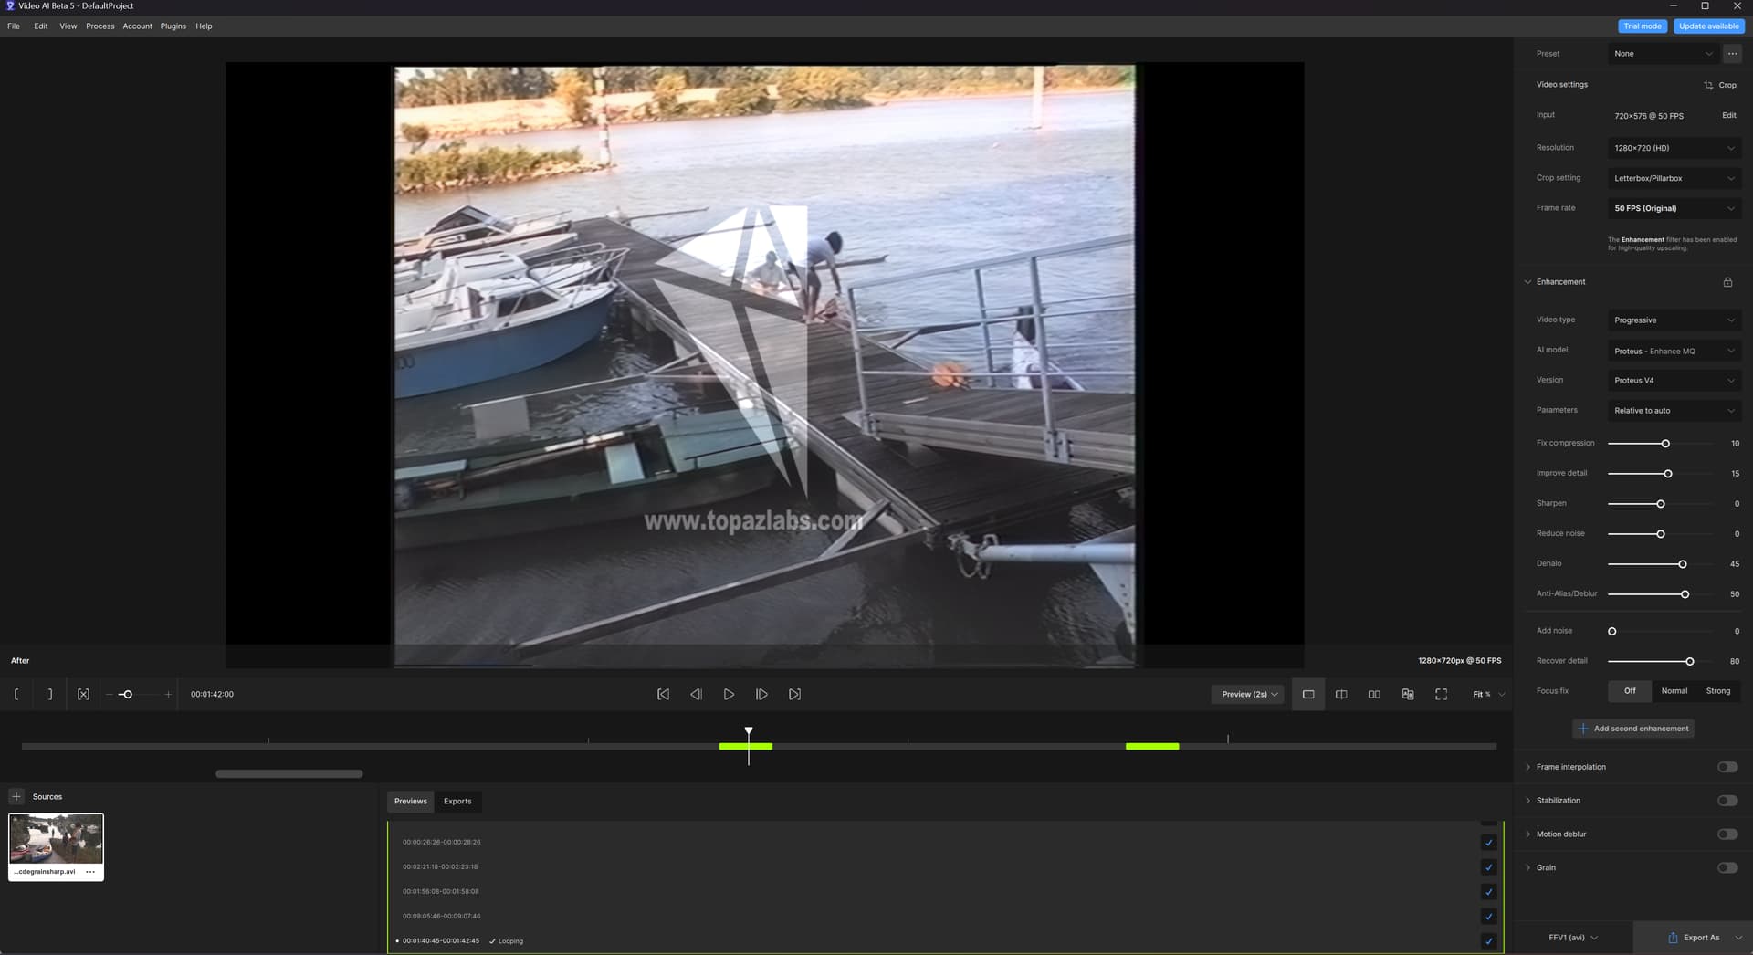
Task: Click the Add second enhancement button
Action: pos(1633,728)
